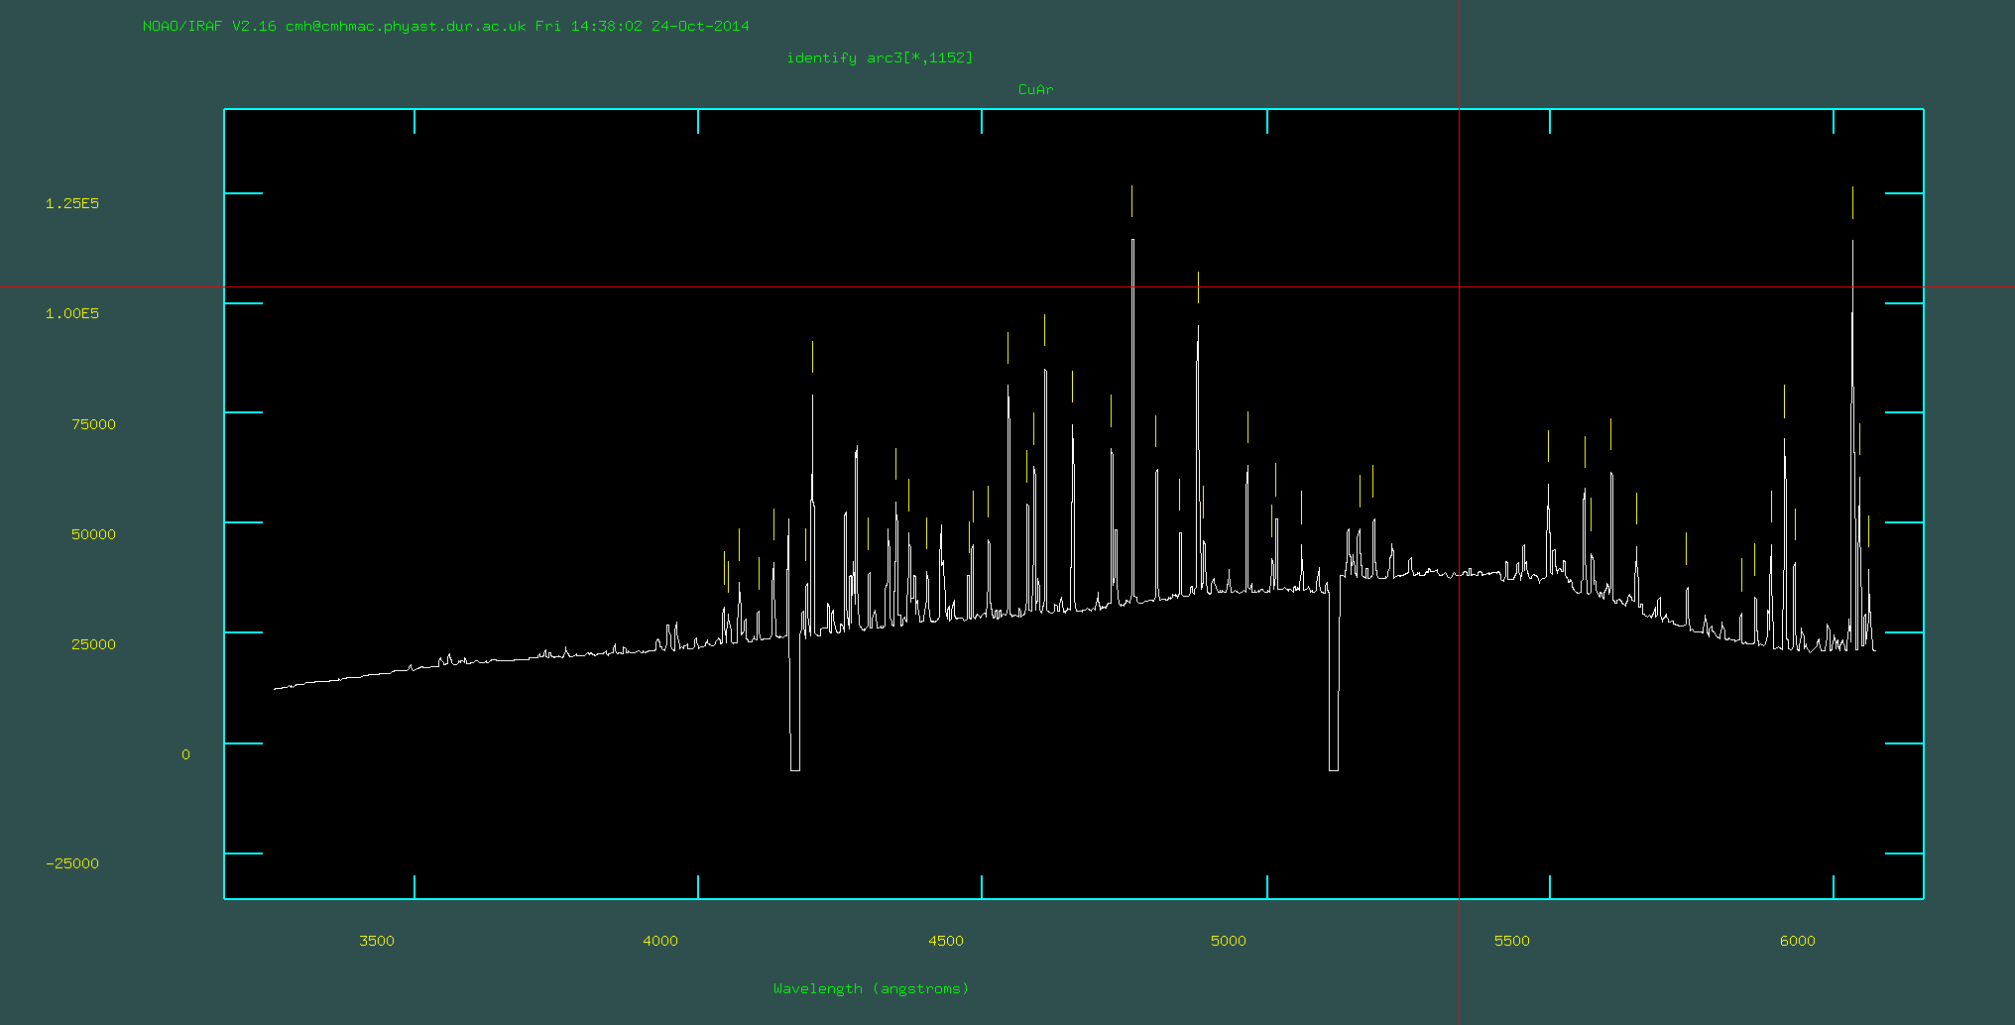
Task: Click the 1.25E5 y-axis tick label
Action: 72,203
